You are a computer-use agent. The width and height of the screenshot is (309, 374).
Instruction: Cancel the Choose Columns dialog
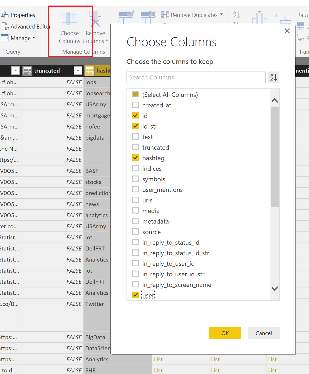263,333
